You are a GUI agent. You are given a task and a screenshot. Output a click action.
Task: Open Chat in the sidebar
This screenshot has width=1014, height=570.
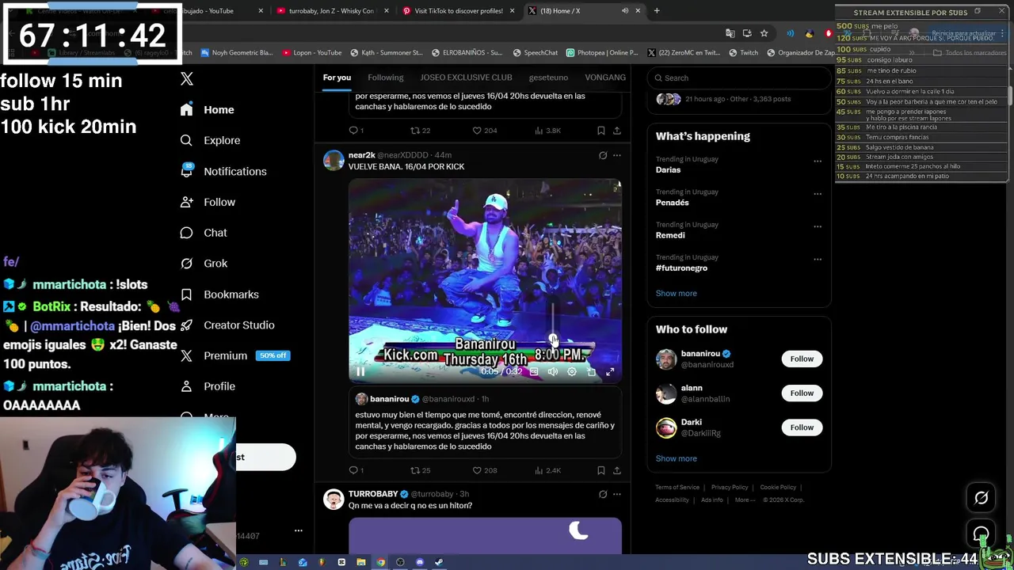pyautogui.click(x=204, y=233)
